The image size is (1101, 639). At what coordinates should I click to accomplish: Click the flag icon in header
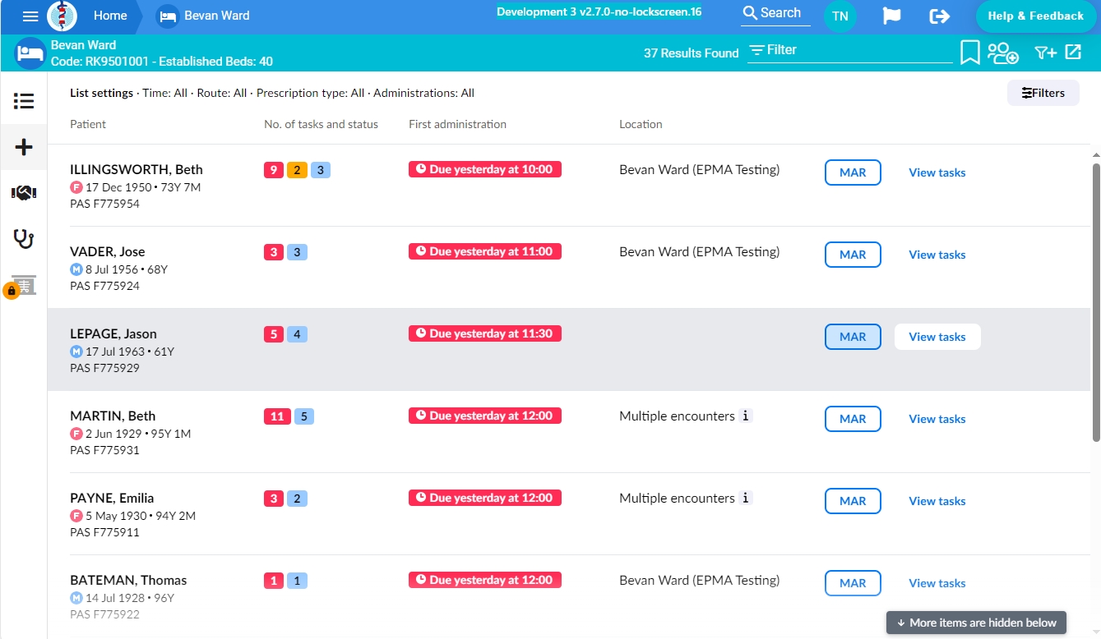click(891, 16)
